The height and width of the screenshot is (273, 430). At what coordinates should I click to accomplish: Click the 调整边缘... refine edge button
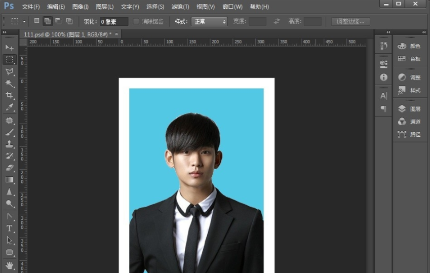350,22
